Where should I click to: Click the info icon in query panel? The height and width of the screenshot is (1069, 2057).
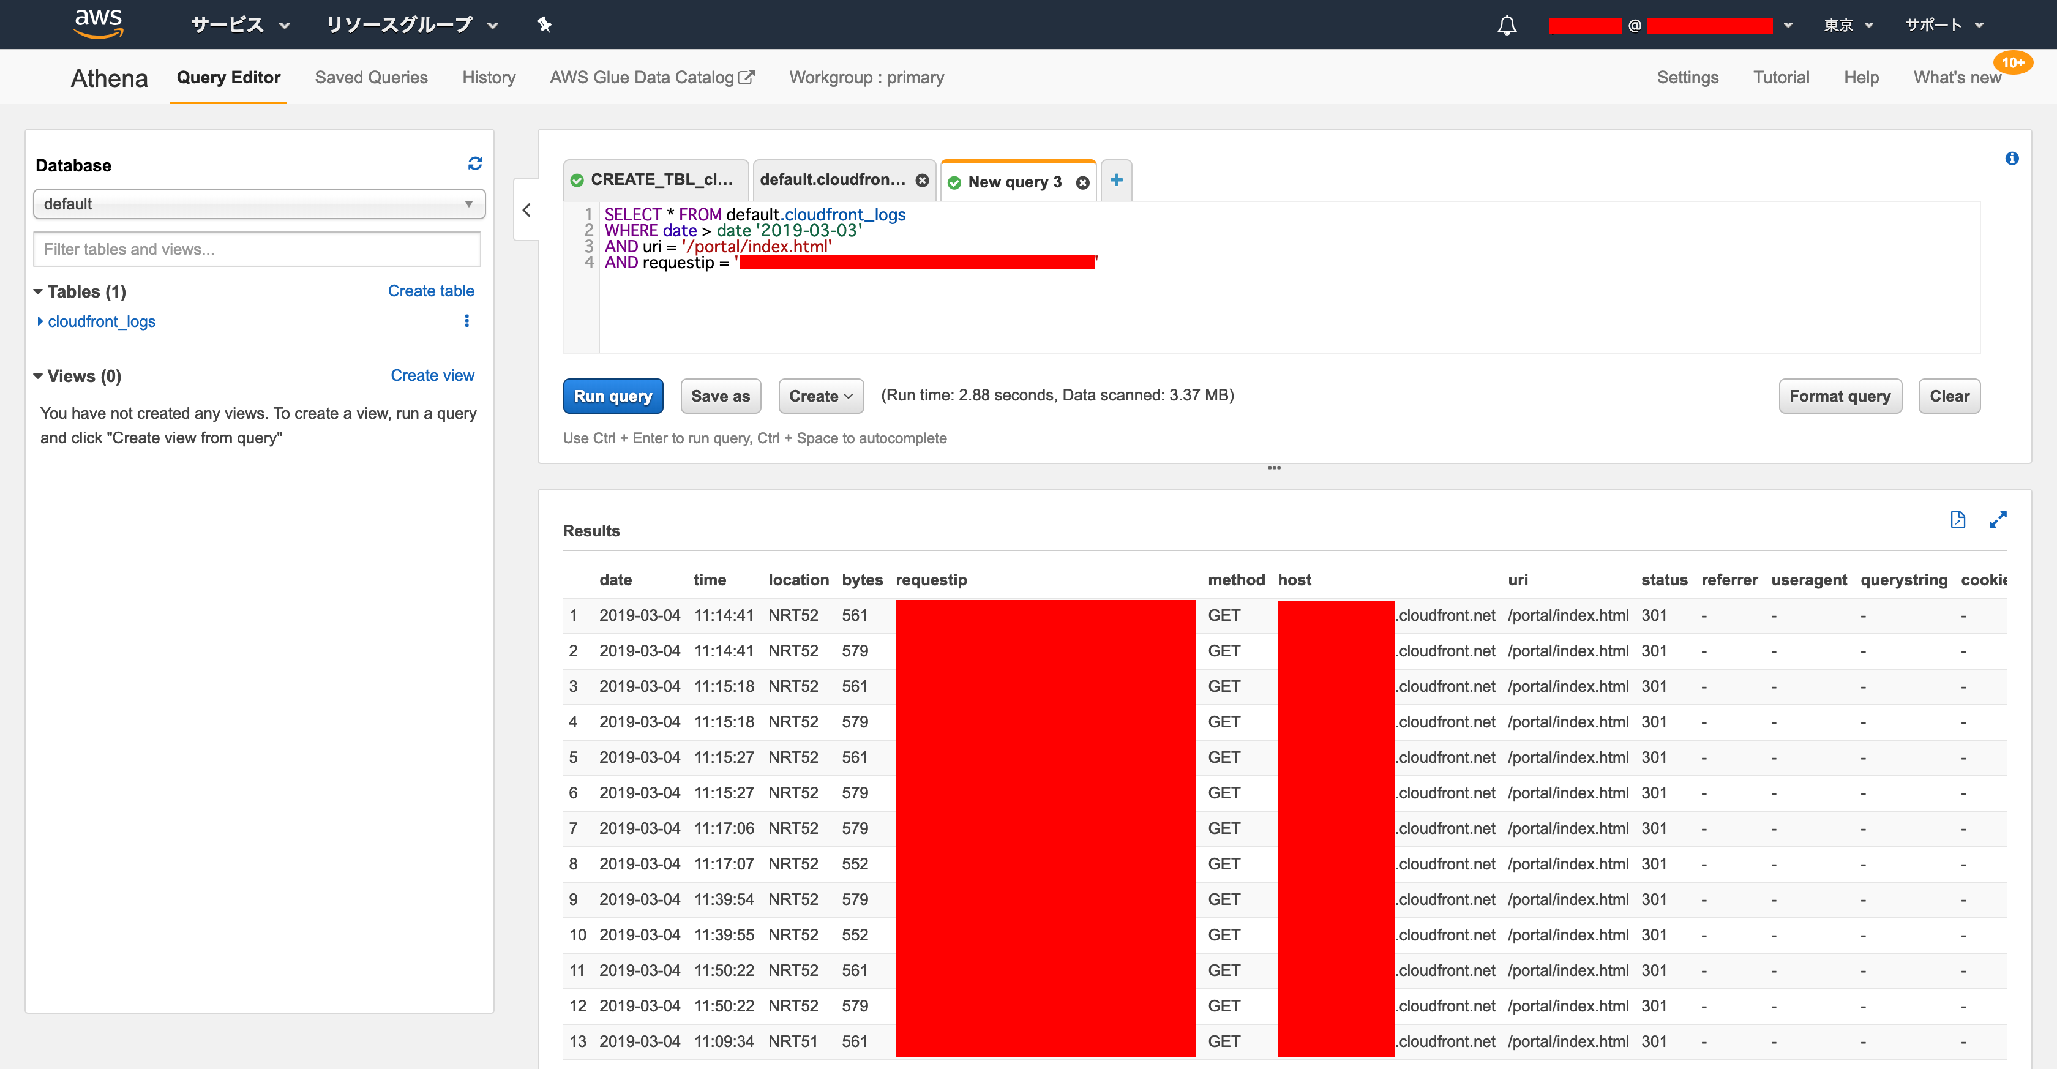point(2012,159)
